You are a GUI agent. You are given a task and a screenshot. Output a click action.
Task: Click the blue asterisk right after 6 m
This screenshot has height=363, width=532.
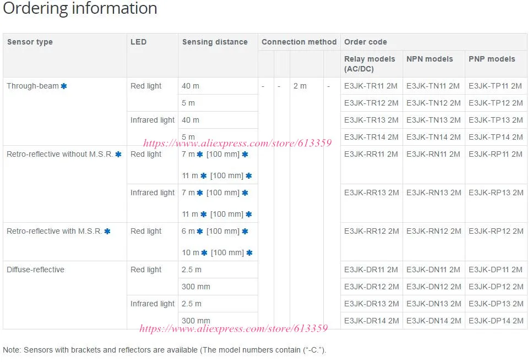(x=200, y=231)
